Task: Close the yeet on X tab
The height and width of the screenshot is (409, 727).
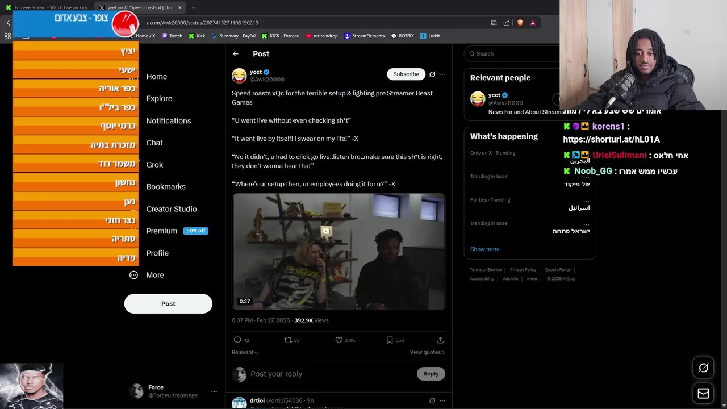Action: click(180, 7)
